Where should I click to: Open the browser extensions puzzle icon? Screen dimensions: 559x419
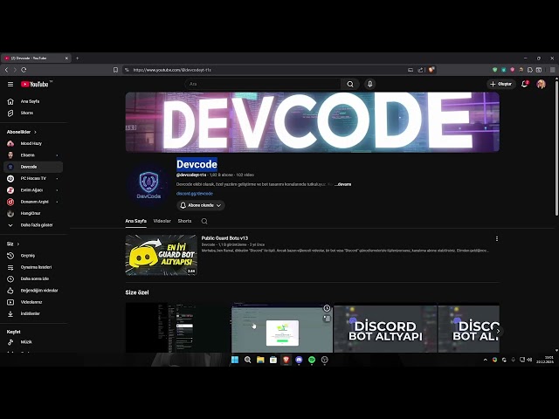coord(530,70)
